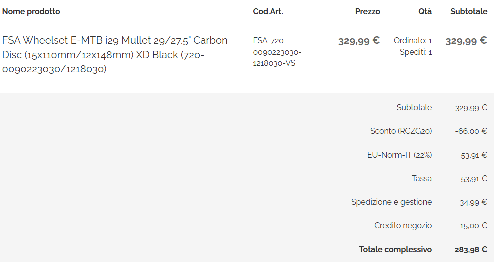
Task: Click the -66,00 € discount amount
Action: [x=471, y=131]
